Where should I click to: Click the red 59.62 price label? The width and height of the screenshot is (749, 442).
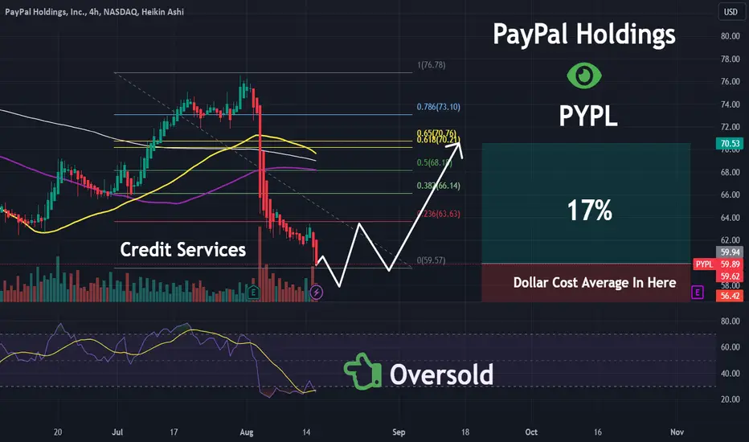click(730, 276)
